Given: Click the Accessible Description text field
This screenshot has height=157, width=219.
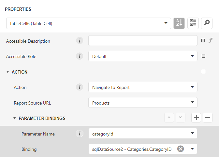Looking at the screenshot, I should coord(143,41).
